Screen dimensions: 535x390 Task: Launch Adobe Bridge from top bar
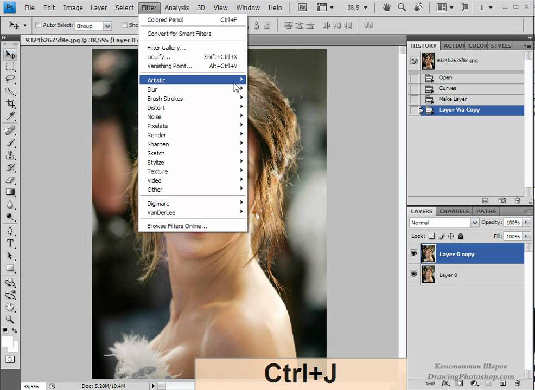click(302, 8)
